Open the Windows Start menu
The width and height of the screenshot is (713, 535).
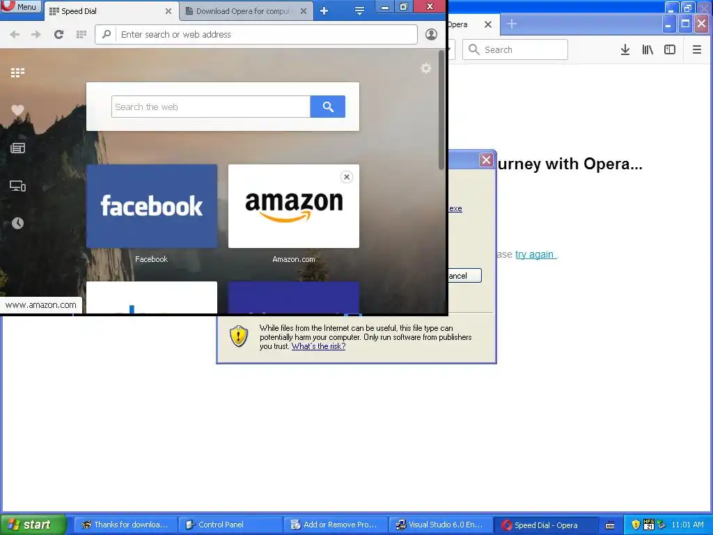33,525
